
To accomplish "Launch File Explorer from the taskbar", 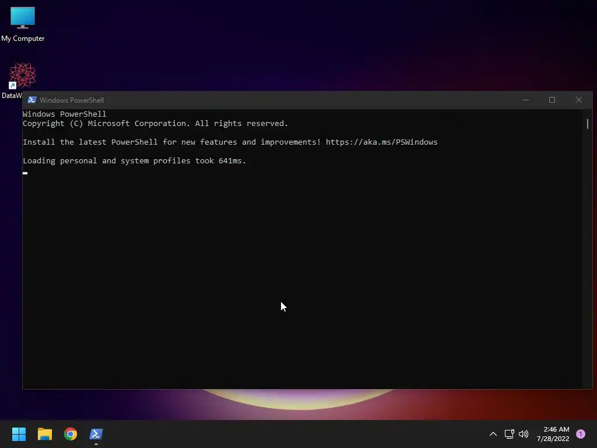I will [x=44, y=434].
